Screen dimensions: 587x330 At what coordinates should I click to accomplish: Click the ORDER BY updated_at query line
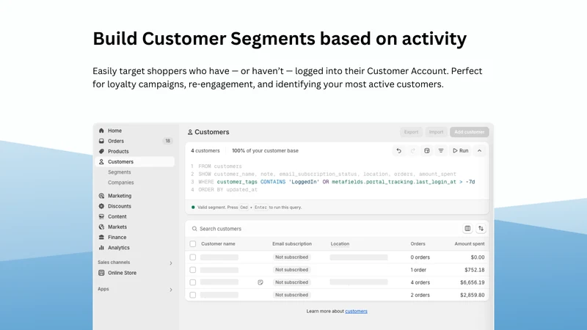tap(227, 190)
